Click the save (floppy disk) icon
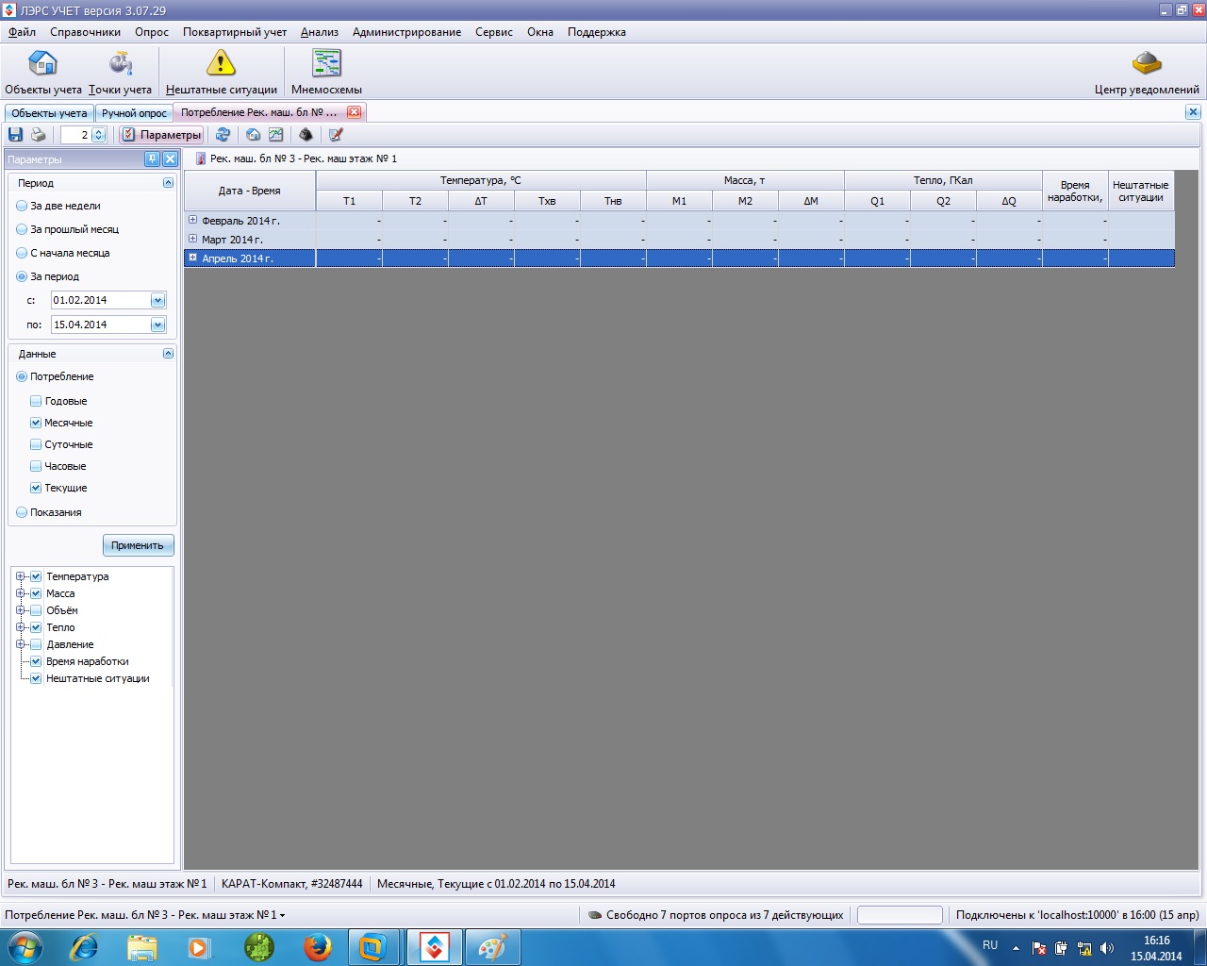 coord(15,135)
